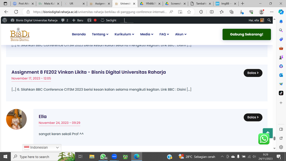Image resolution: width=286 pixels, height=161 pixels.
Task: Switch to the Mata Kuliah browser tab
Action: pyautogui.click(x=49, y=4)
